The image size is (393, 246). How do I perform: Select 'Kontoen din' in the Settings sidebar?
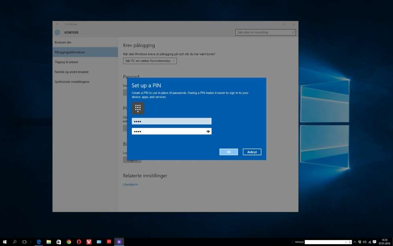(x=85, y=43)
